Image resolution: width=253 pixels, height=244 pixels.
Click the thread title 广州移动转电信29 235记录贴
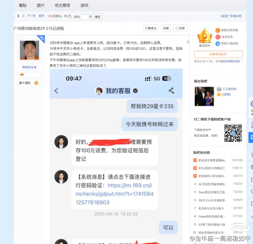(39, 29)
